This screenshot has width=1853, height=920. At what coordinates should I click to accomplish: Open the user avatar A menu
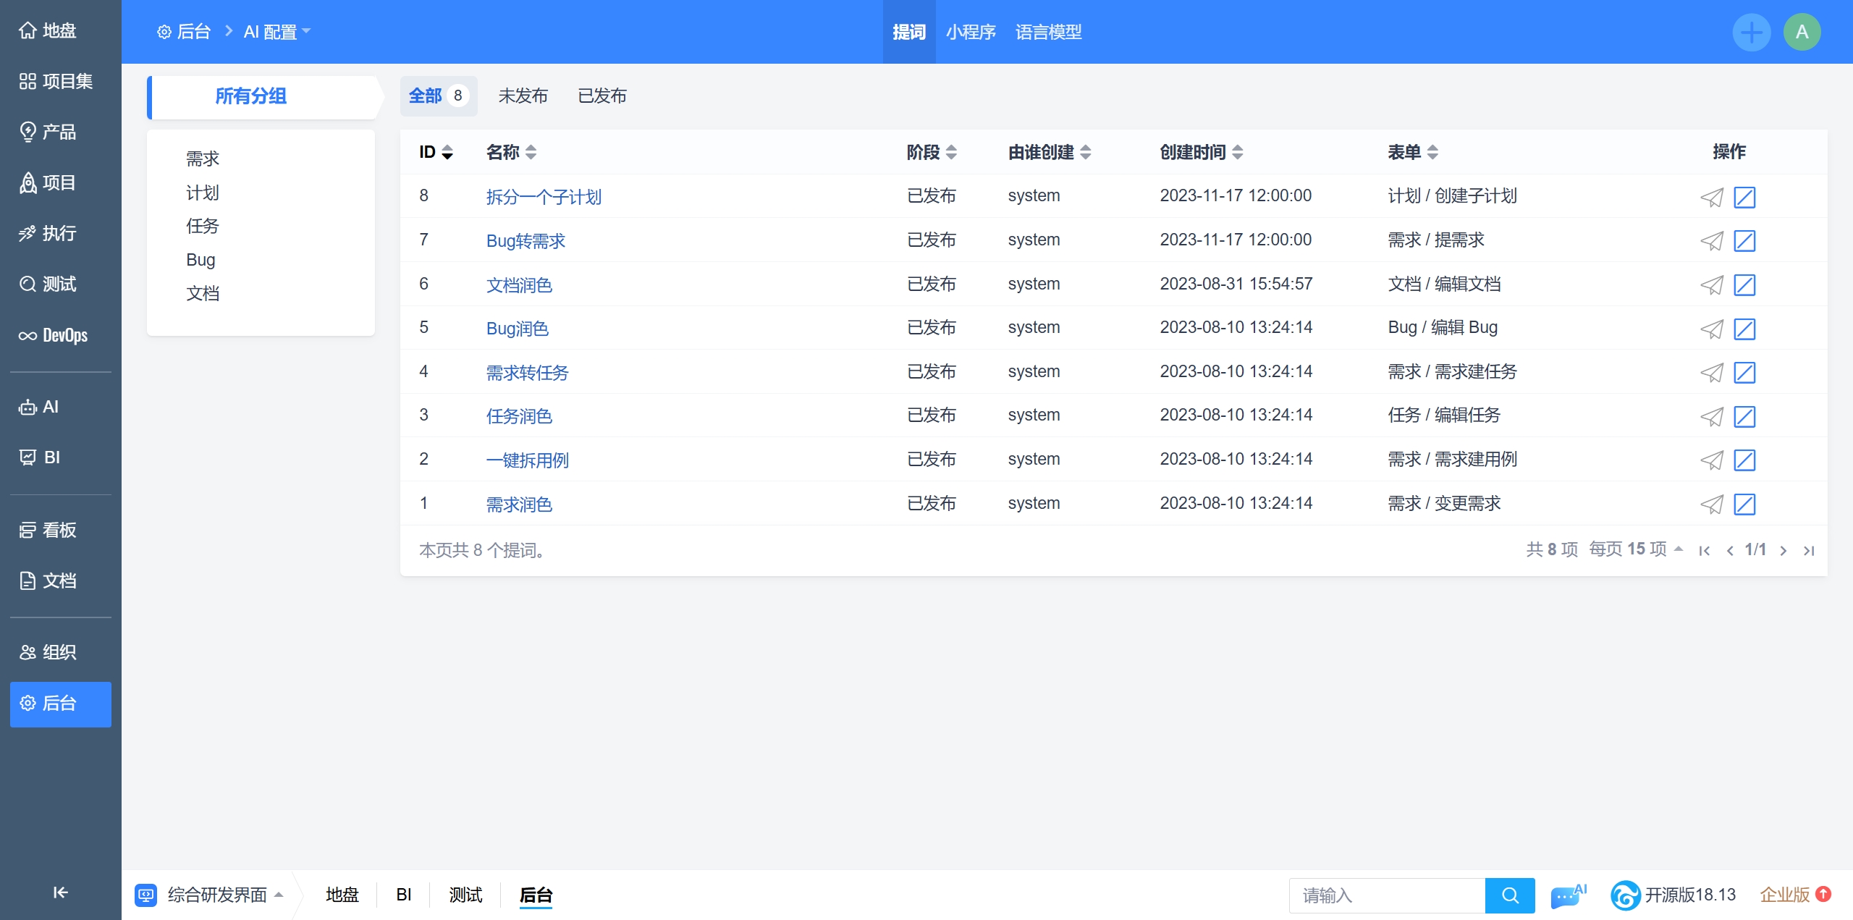click(x=1802, y=32)
